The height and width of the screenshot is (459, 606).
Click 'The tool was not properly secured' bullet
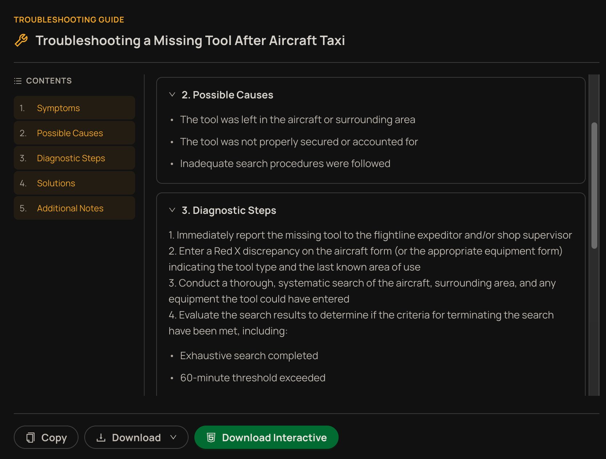(x=299, y=142)
